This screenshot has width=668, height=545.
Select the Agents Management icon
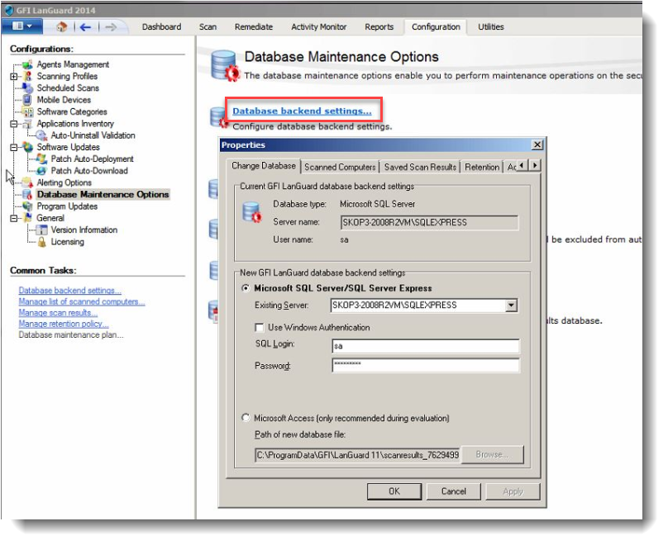click(28, 64)
